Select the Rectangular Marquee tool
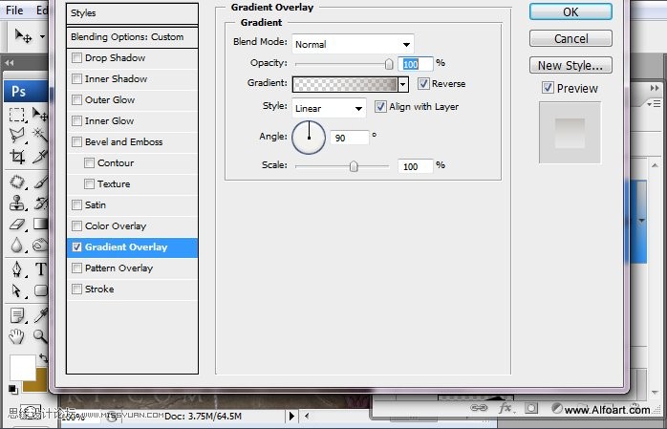667x429 pixels. [17, 115]
